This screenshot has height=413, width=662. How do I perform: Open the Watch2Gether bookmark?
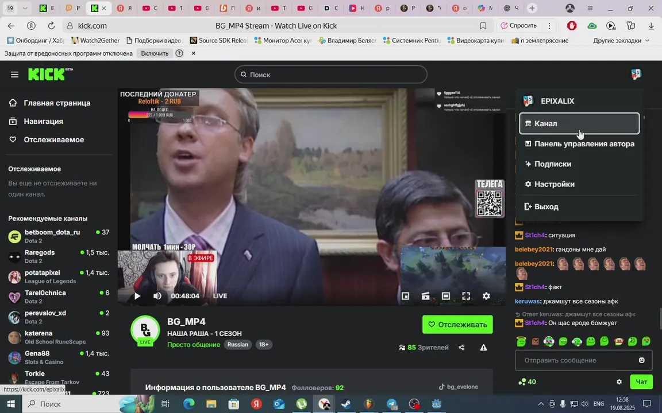[x=95, y=41]
